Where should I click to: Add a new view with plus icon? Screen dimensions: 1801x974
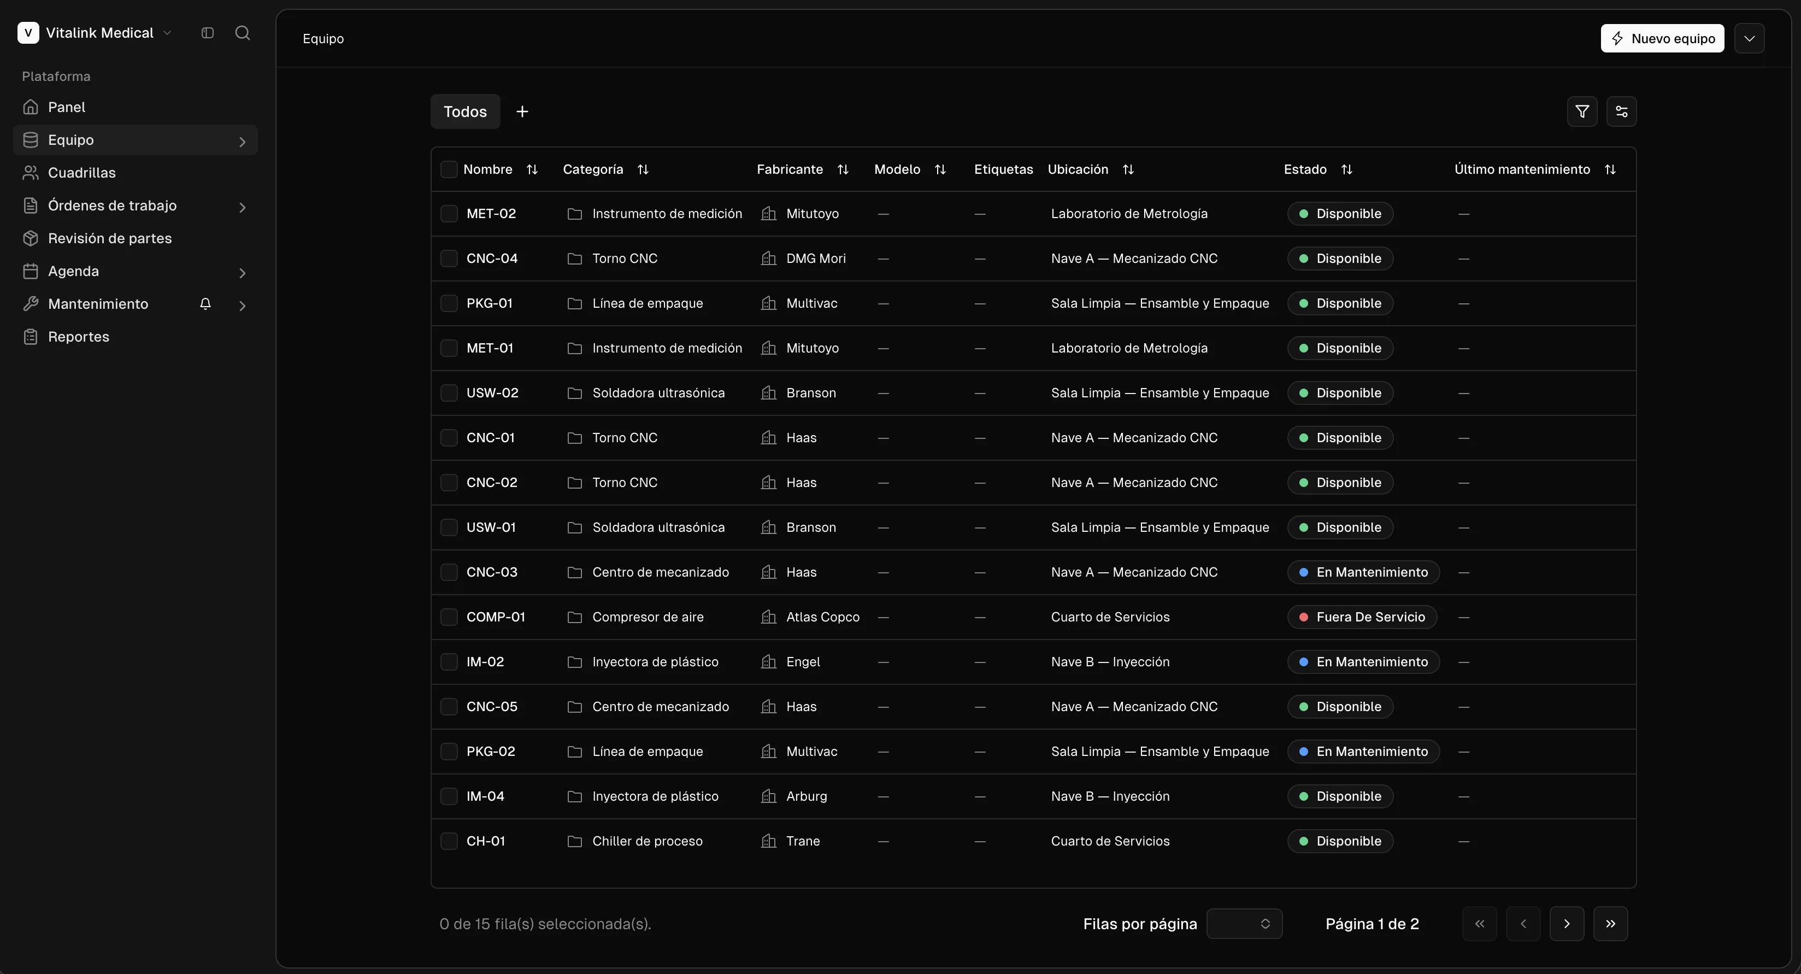click(522, 112)
